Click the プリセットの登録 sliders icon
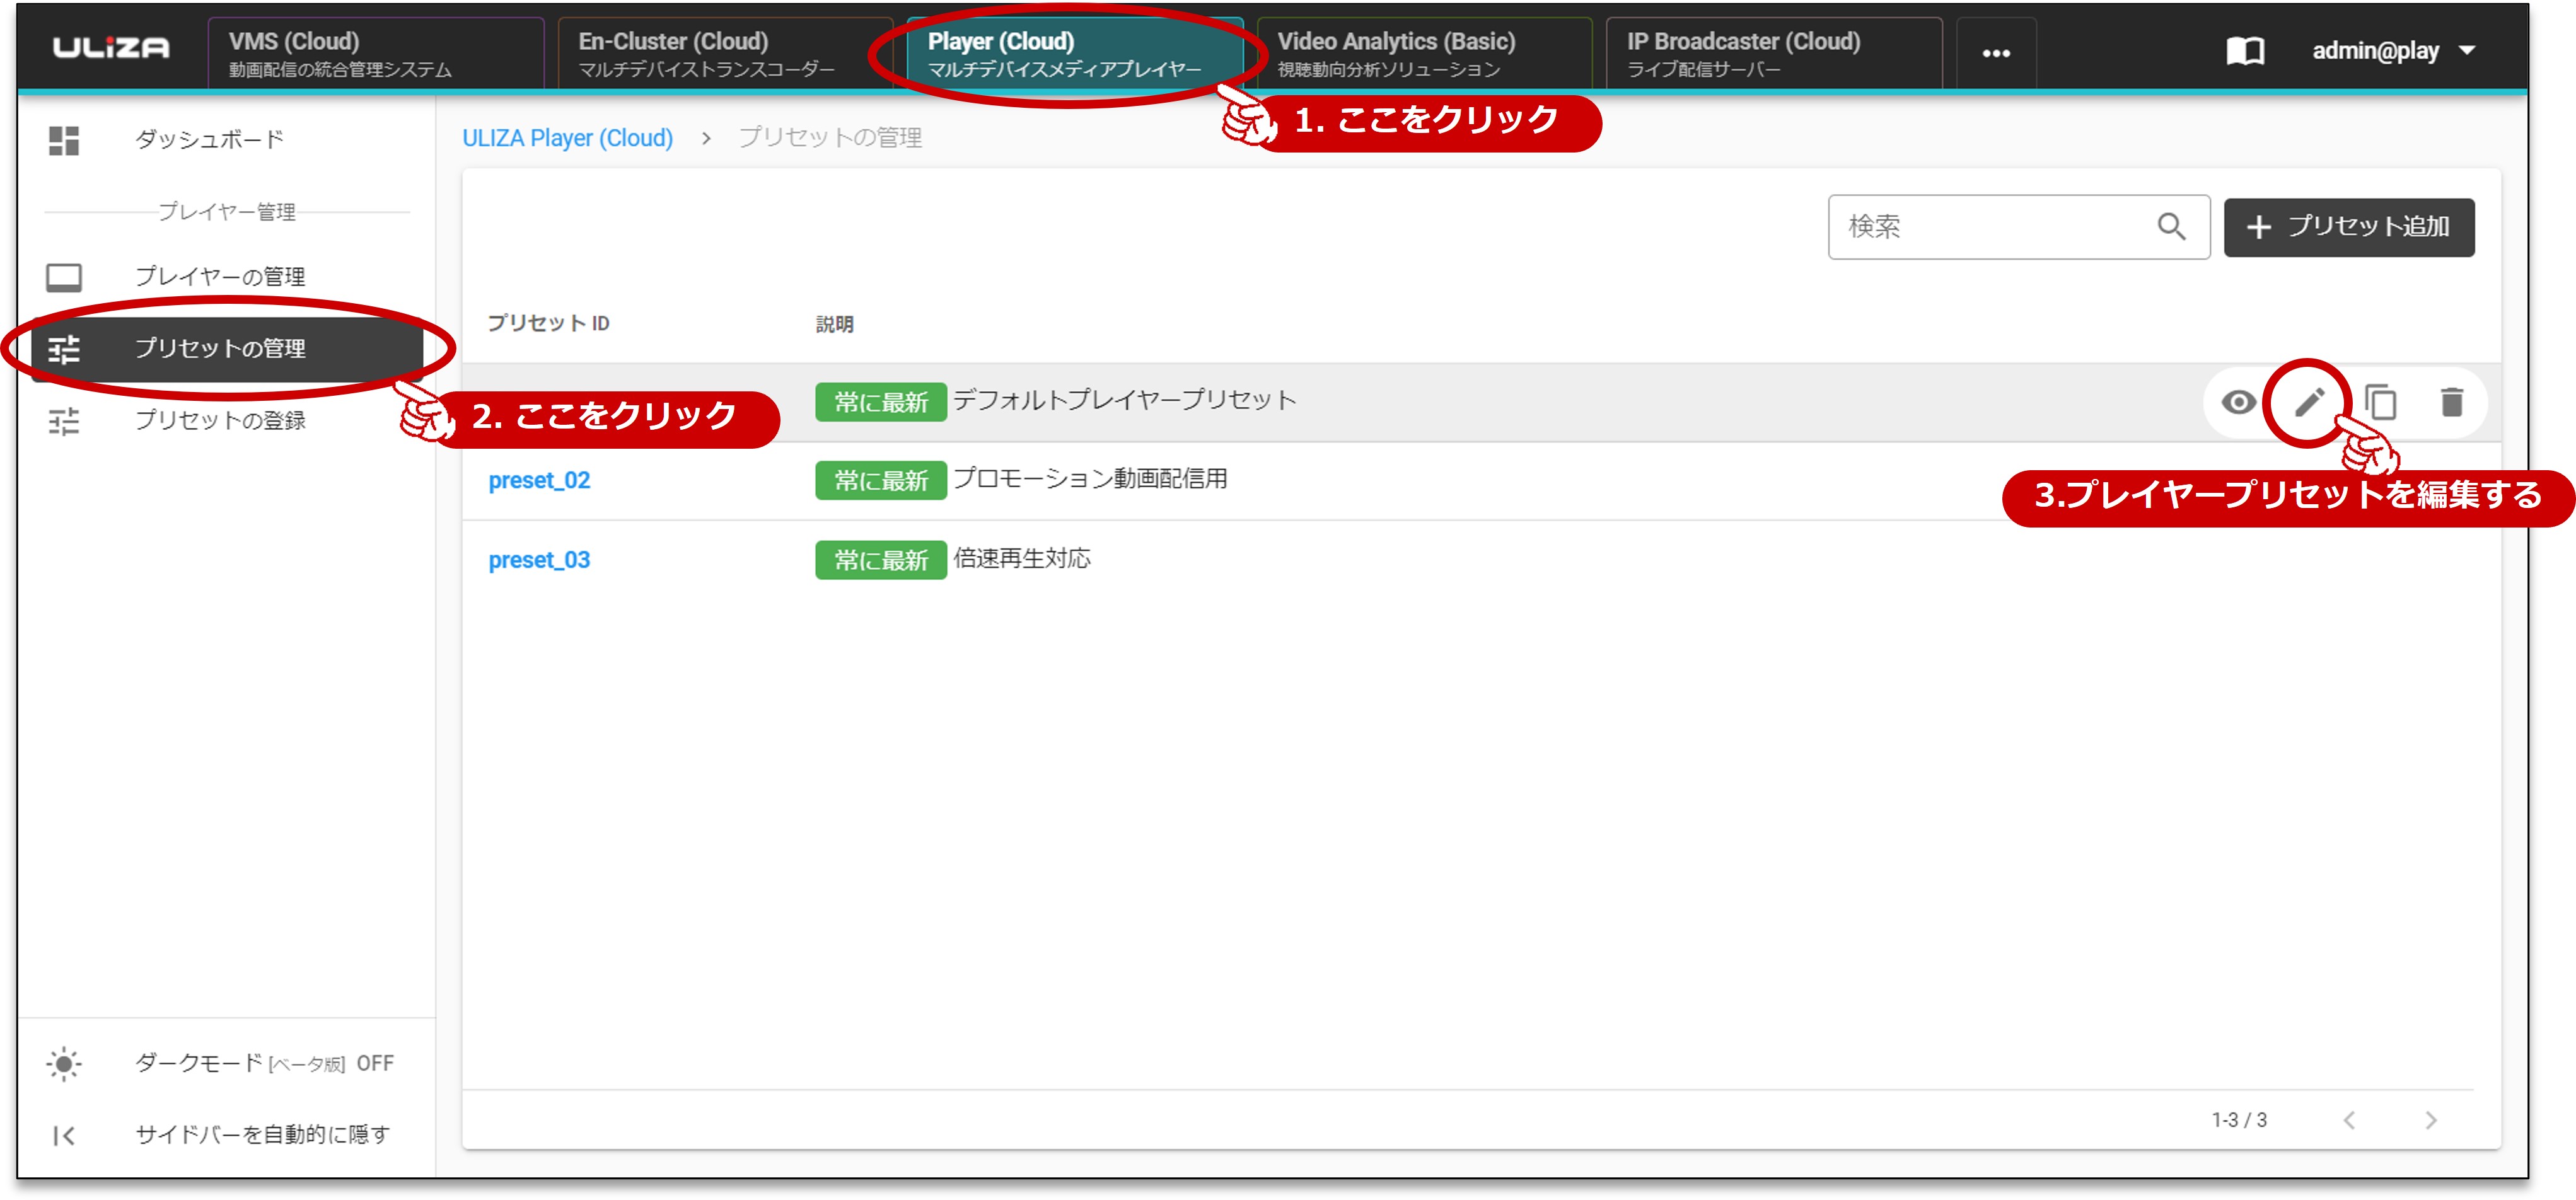 [x=64, y=421]
